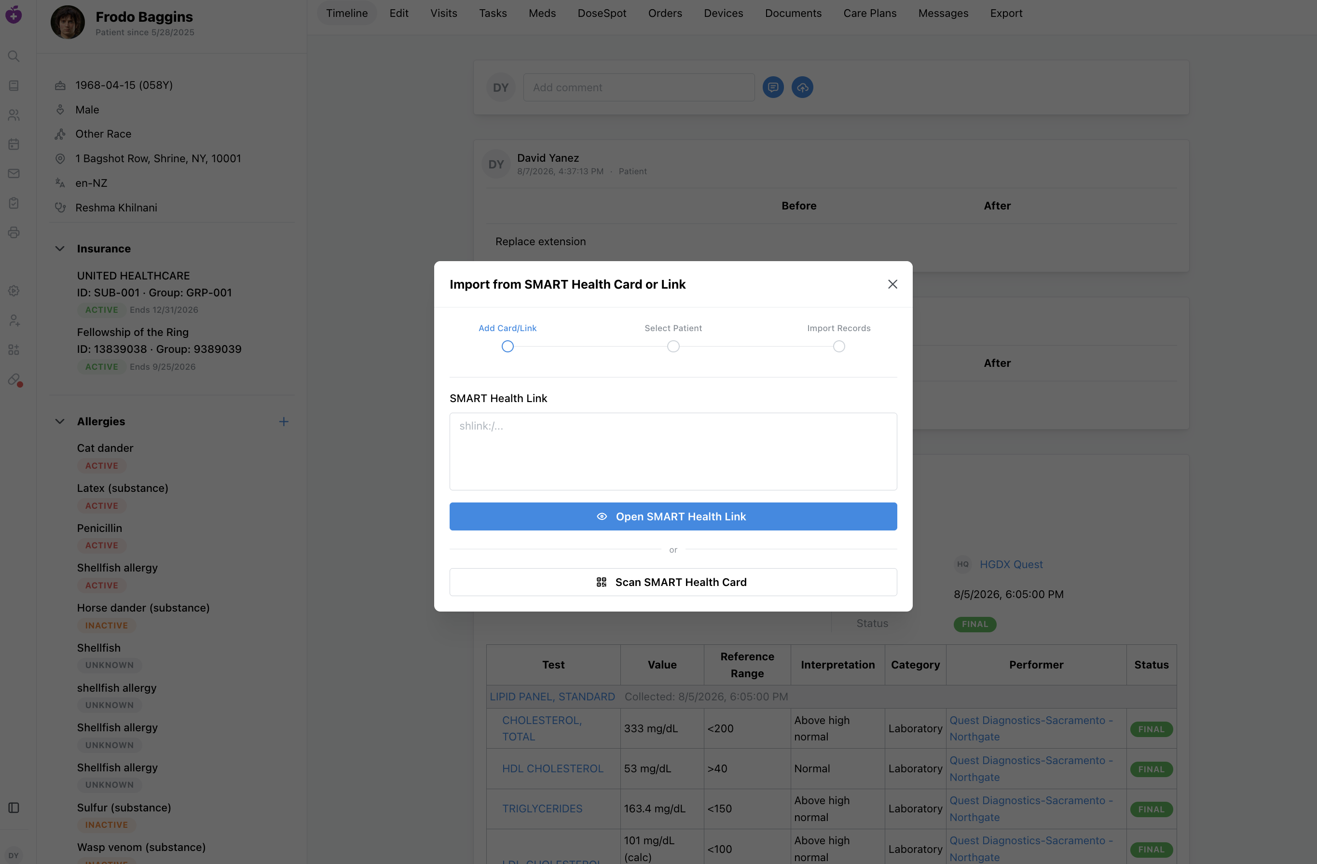Image resolution: width=1317 pixels, height=864 pixels.
Task: Open the calendar icon in sidebar
Action: pyautogui.click(x=14, y=144)
